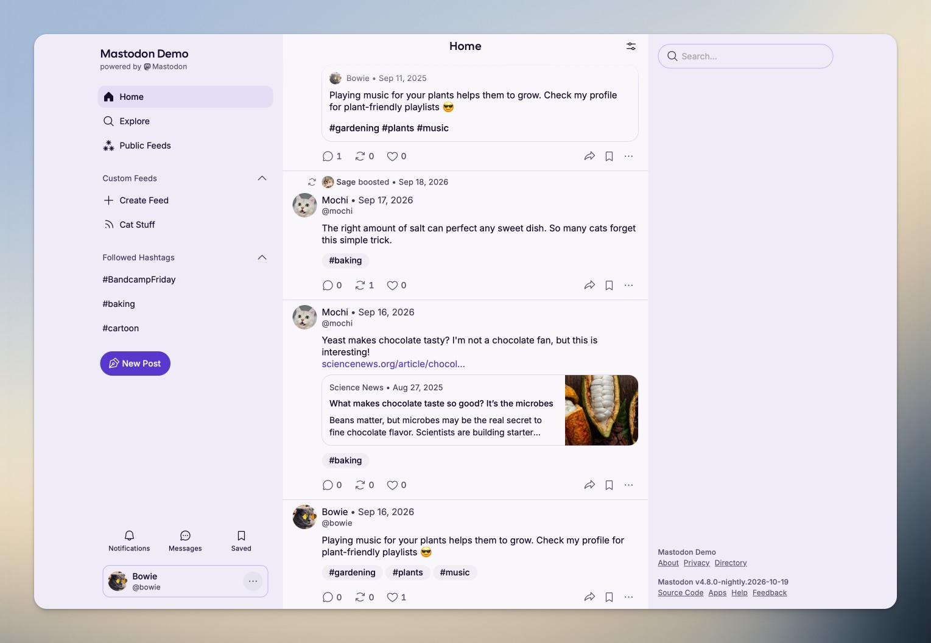Click the #gardening tag chip on Bowie's post
The width and height of the screenshot is (931, 643).
pos(352,572)
